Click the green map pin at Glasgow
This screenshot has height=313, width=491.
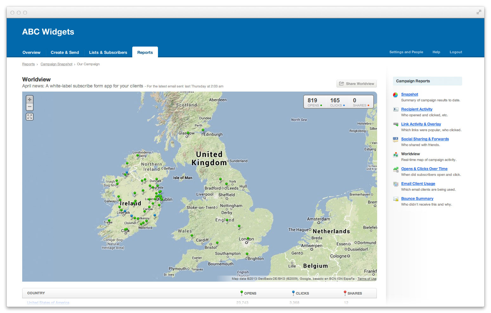(188, 134)
